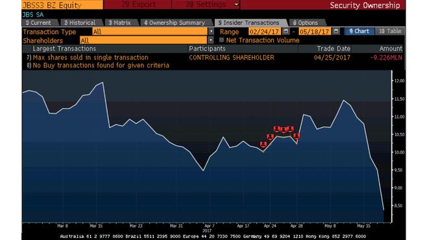
Task: Click the rightmost insider sale marker near Apr 28
Action: 297,136
